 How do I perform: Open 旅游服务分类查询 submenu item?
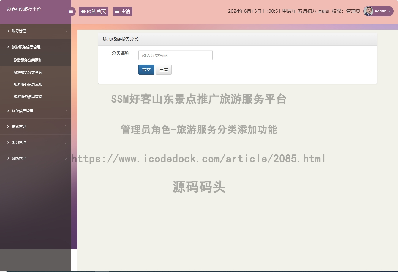tap(36, 72)
